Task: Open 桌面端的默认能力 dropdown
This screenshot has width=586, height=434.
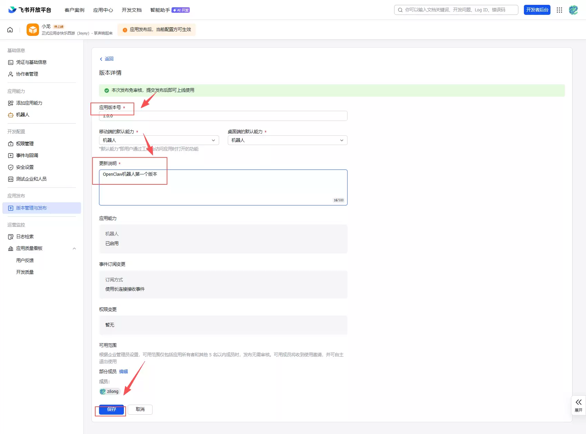Action: pyautogui.click(x=287, y=140)
